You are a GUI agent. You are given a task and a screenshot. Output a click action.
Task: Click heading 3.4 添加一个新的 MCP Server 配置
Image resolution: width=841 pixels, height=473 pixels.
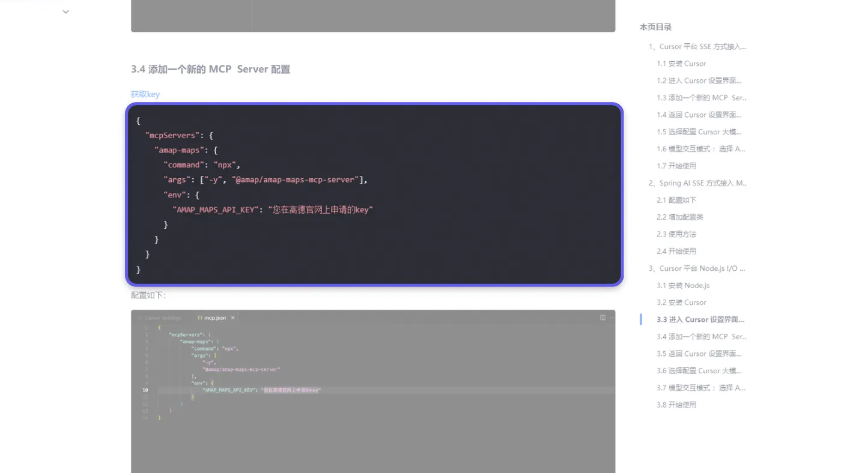[210, 69]
